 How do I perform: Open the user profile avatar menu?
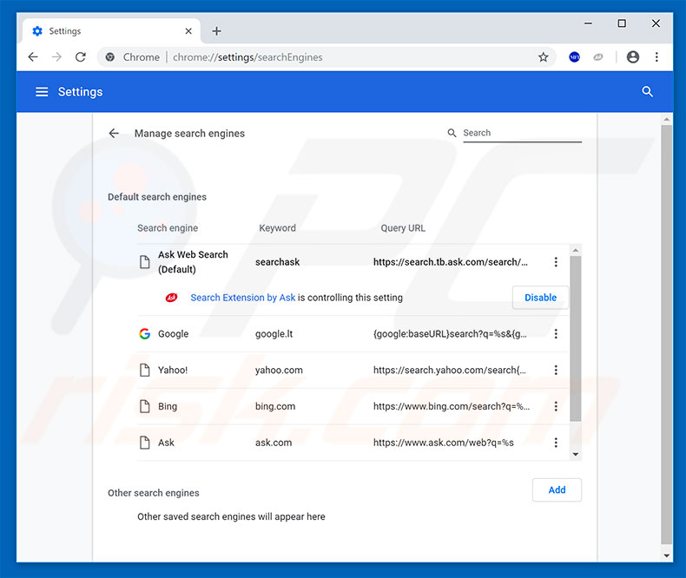(x=633, y=56)
